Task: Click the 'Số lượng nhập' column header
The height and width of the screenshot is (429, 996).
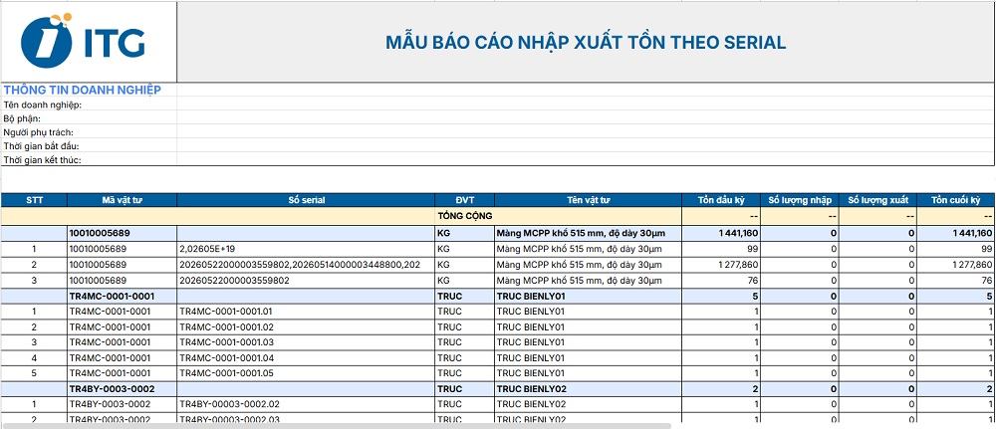Action: (x=800, y=200)
